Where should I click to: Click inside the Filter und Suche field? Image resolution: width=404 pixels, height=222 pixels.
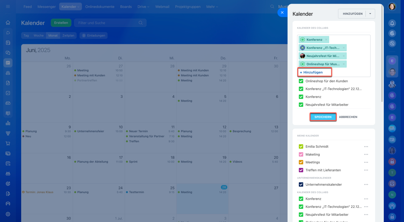point(110,23)
